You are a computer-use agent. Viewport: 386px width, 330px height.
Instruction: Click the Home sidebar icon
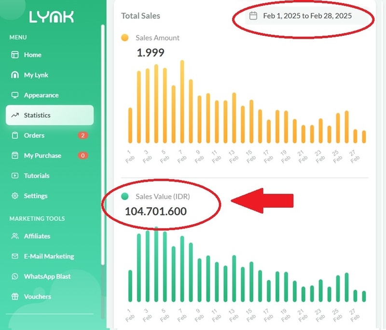click(15, 55)
